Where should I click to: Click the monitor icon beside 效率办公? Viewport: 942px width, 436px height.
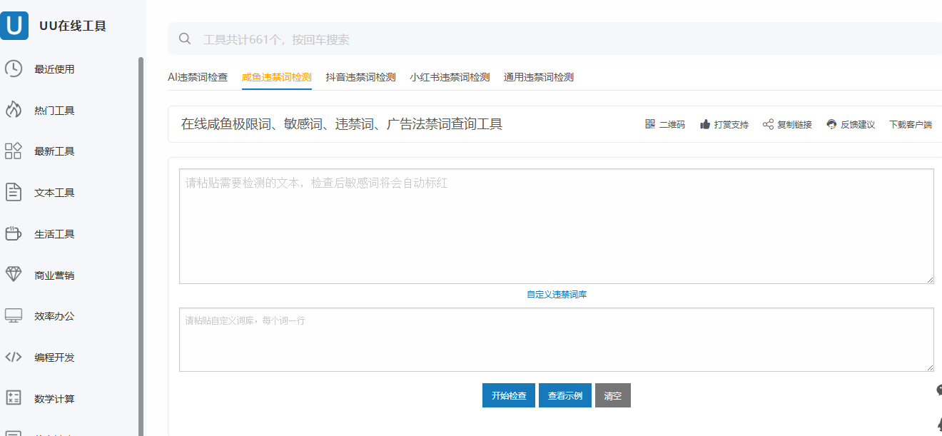coord(14,316)
